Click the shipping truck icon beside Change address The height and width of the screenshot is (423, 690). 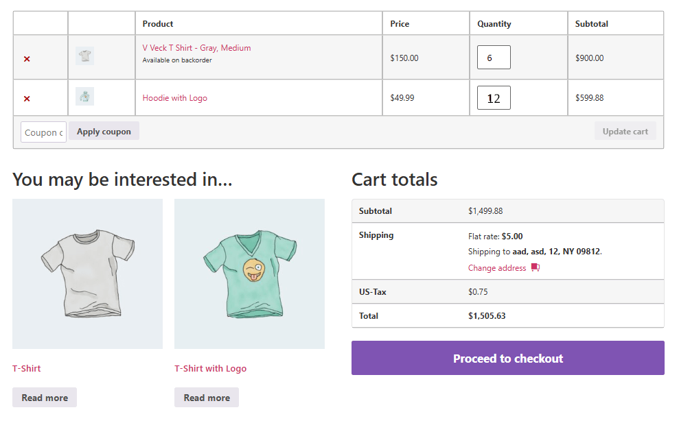[x=535, y=267]
